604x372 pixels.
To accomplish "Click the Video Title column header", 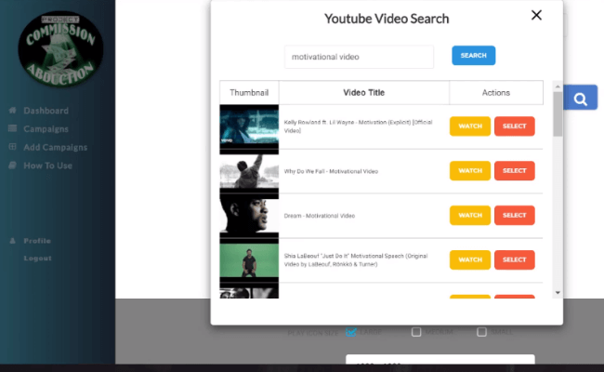I will (364, 92).
